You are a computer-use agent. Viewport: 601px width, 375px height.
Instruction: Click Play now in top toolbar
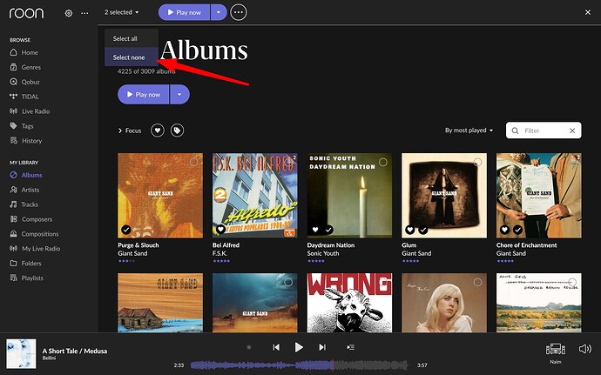pos(185,12)
